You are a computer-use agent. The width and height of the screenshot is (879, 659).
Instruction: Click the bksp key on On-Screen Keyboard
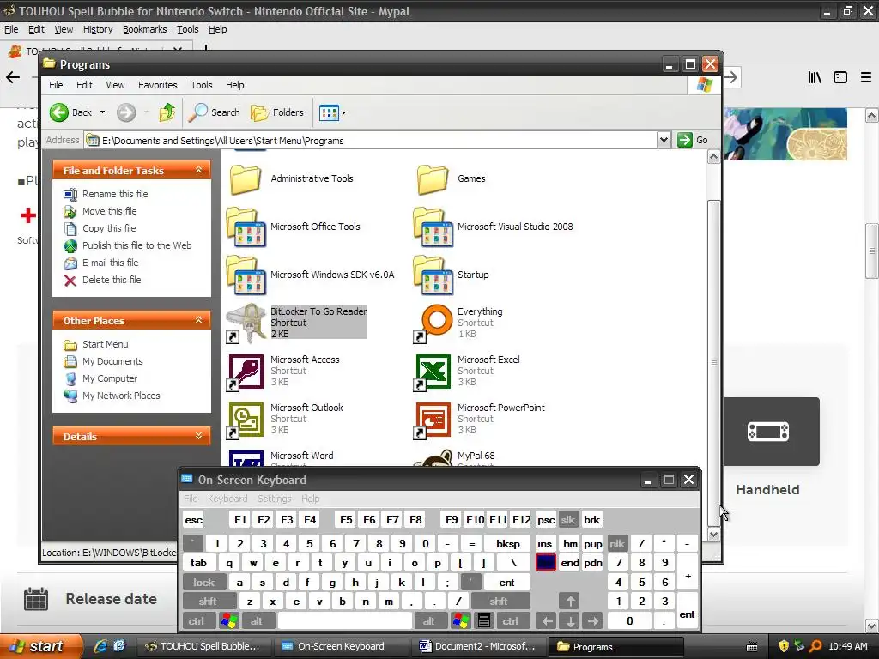[x=508, y=543]
